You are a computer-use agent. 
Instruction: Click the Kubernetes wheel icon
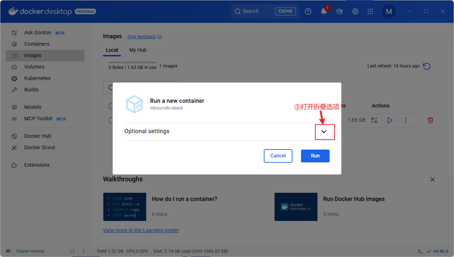tap(14, 79)
